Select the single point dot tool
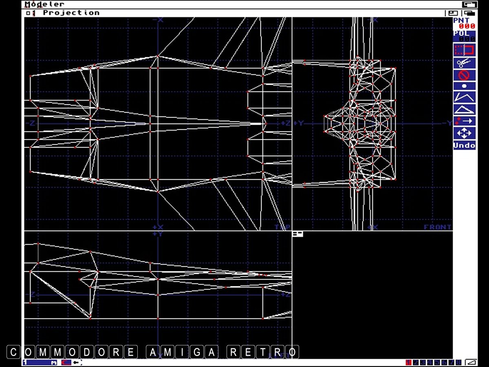Viewport: 489px width, 367px height. click(x=464, y=86)
